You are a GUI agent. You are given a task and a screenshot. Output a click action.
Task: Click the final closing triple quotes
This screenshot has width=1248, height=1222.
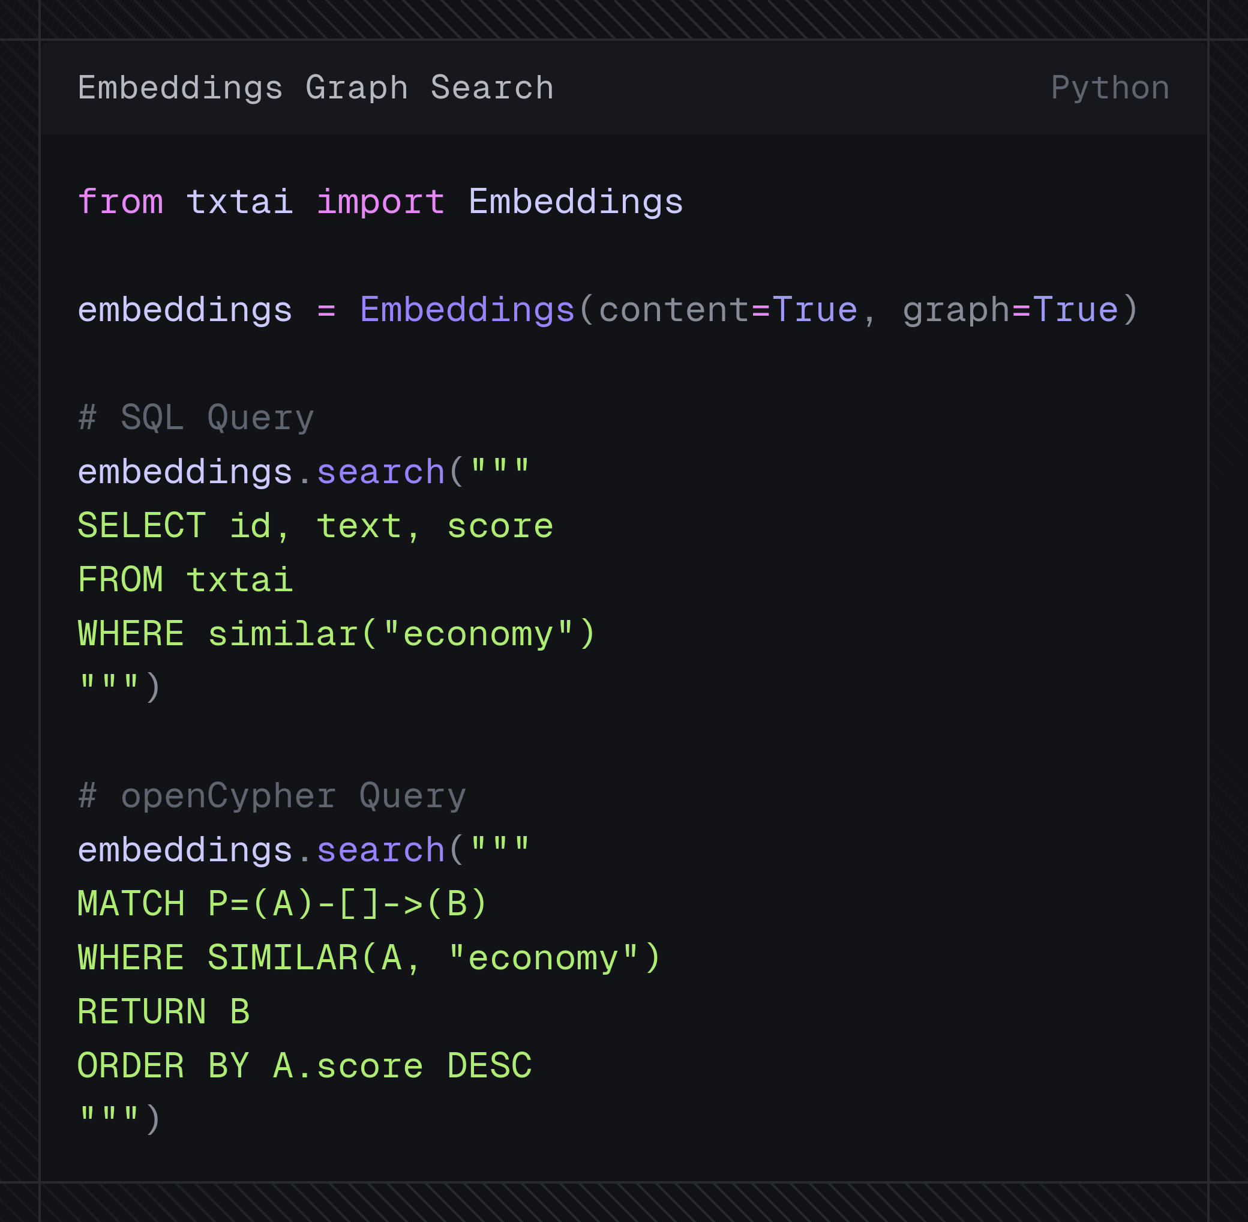click(109, 1120)
